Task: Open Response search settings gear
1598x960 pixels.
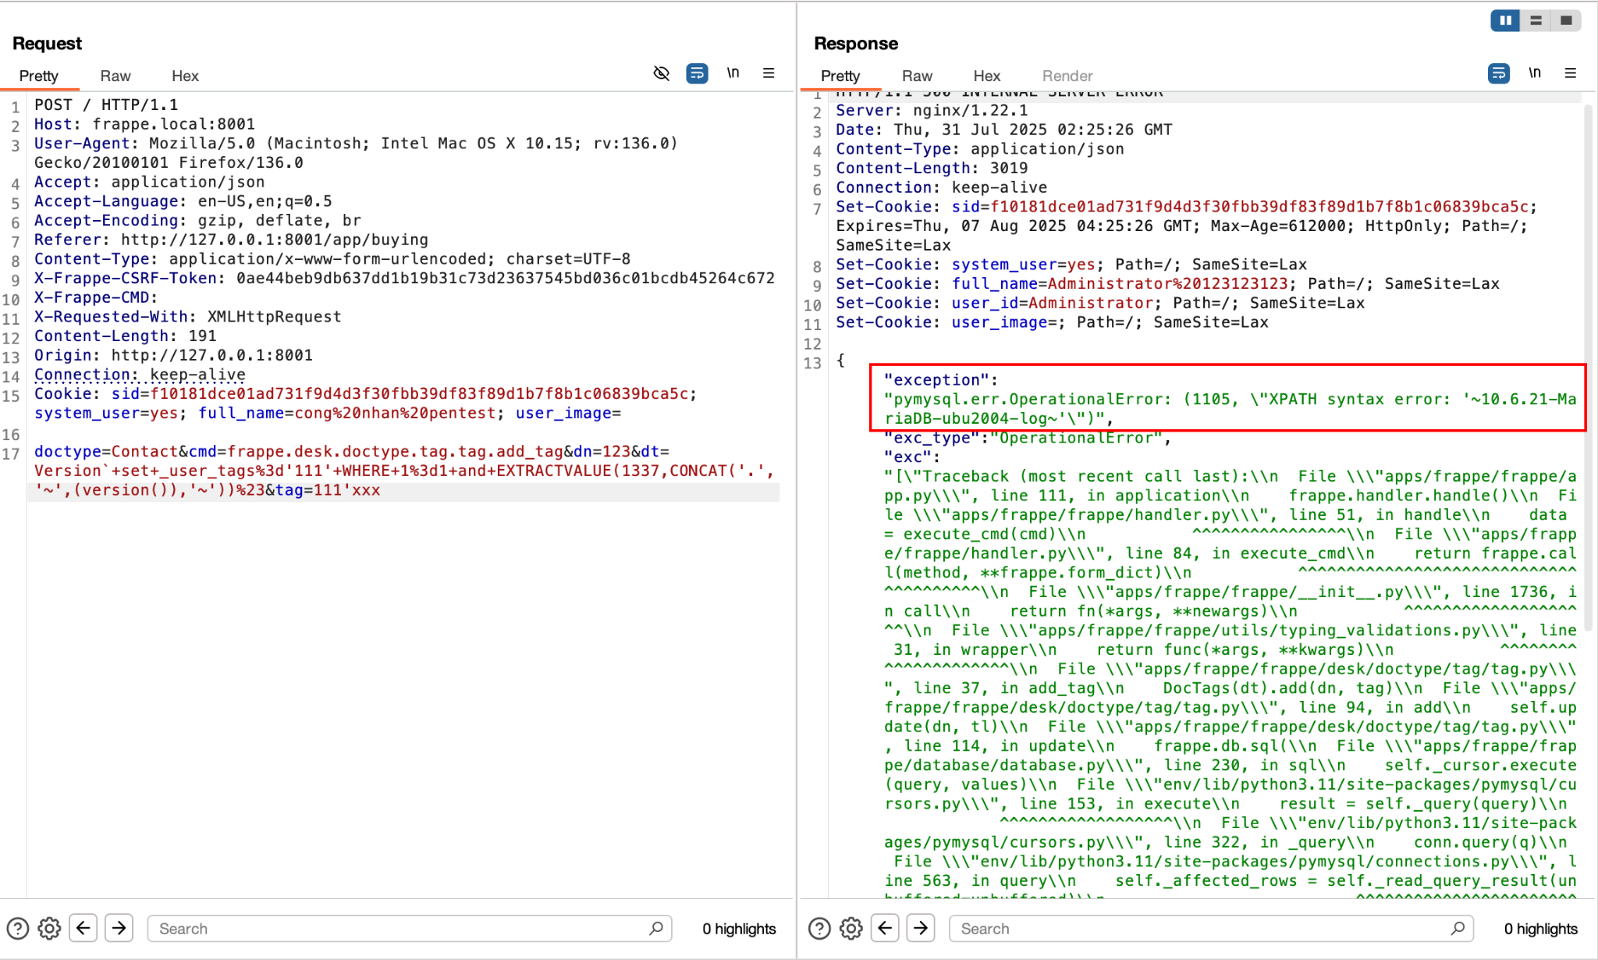Action: click(850, 928)
